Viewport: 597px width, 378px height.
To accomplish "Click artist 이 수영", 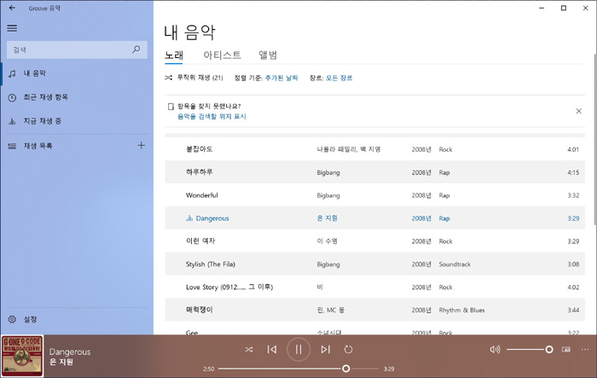I will (327, 241).
